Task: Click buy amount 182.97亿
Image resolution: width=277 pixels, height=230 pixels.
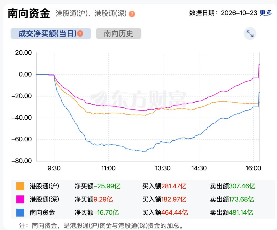Action: tap(174, 199)
